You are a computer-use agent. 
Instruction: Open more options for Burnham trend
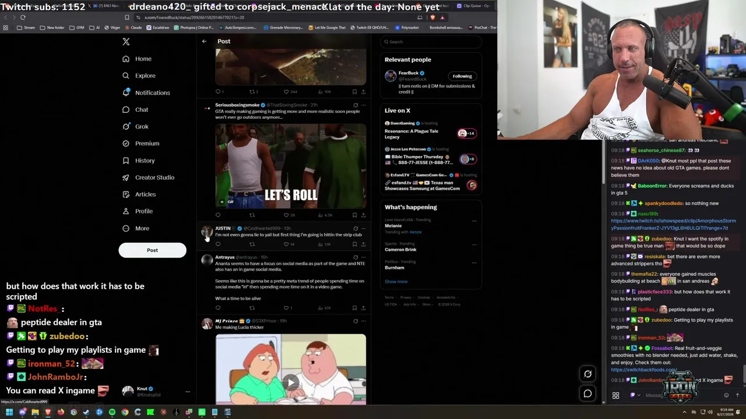coord(474,262)
